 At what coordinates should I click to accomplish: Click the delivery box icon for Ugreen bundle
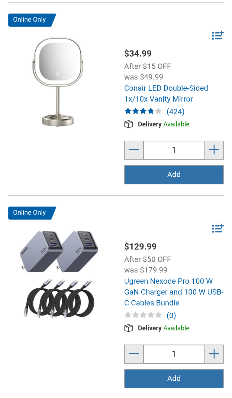point(129,328)
